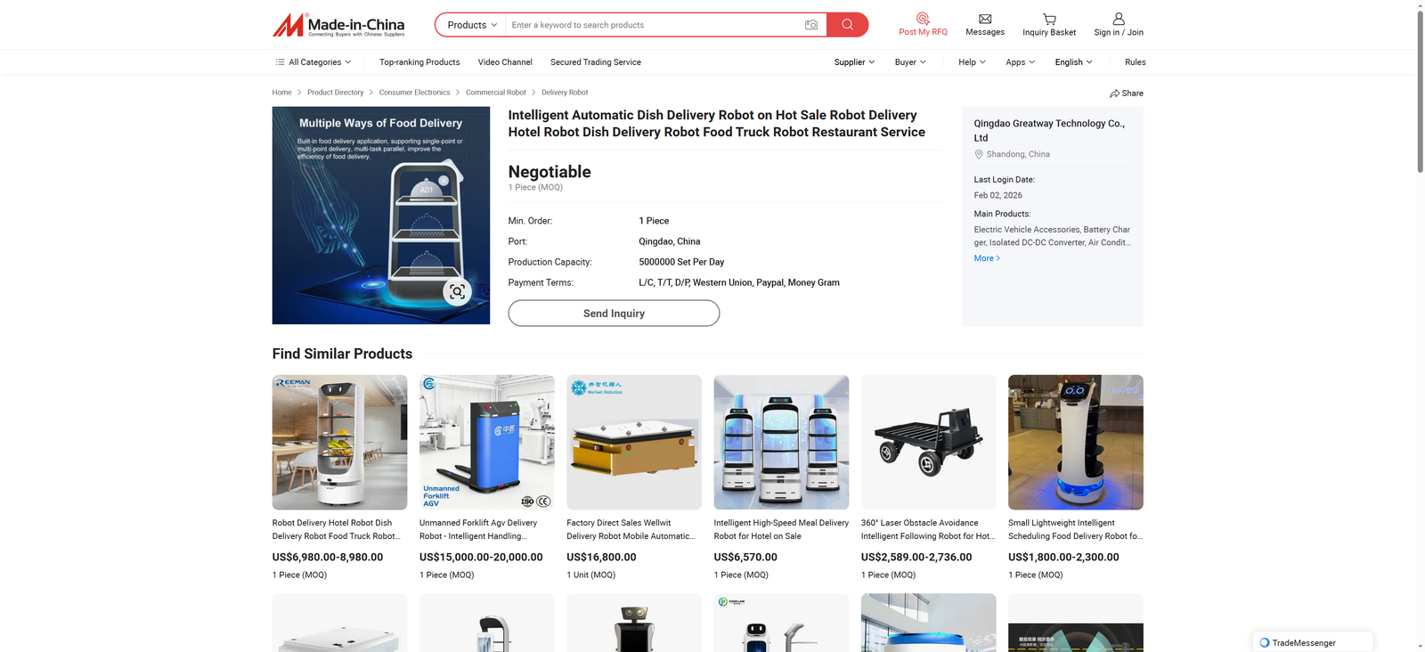Open Post My RFQ icon
Viewport: 1425px width, 652px height.
pyautogui.click(x=923, y=19)
